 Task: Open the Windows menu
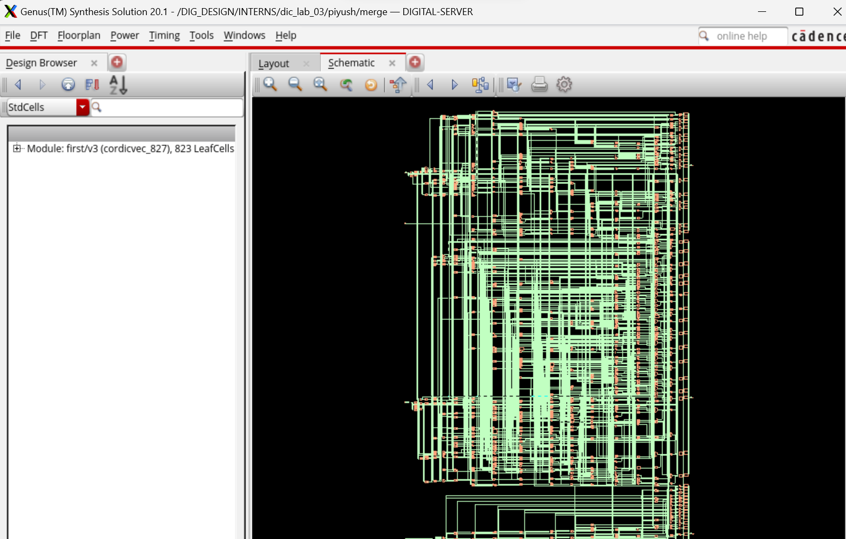click(x=245, y=36)
